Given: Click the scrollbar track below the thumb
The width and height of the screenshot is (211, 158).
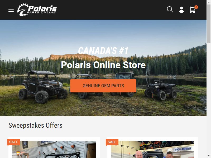Looking at the screenshot, I should click(x=209, y=98).
